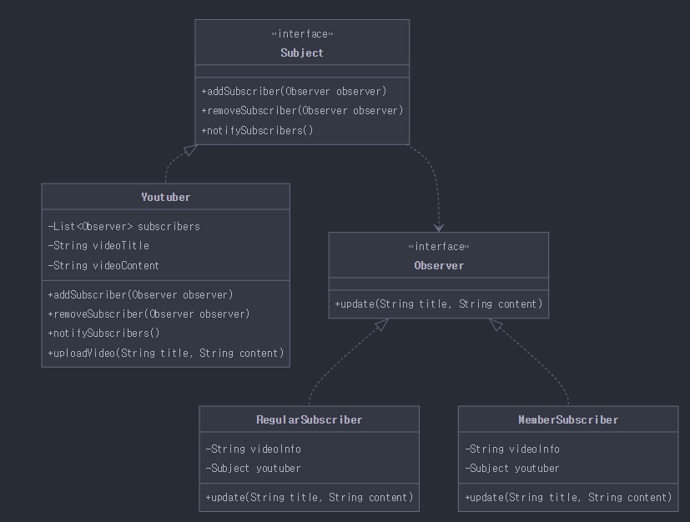Image resolution: width=690 pixels, height=522 pixels.
Task: Select addSubscriber method in Subject box
Action: 294,92
